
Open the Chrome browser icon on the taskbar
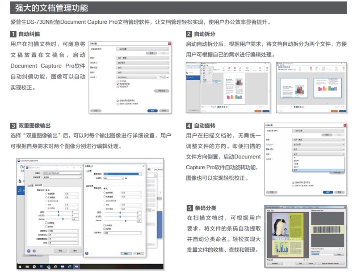tap(34, 266)
